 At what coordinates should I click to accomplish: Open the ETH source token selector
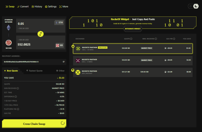click(59, 23)
